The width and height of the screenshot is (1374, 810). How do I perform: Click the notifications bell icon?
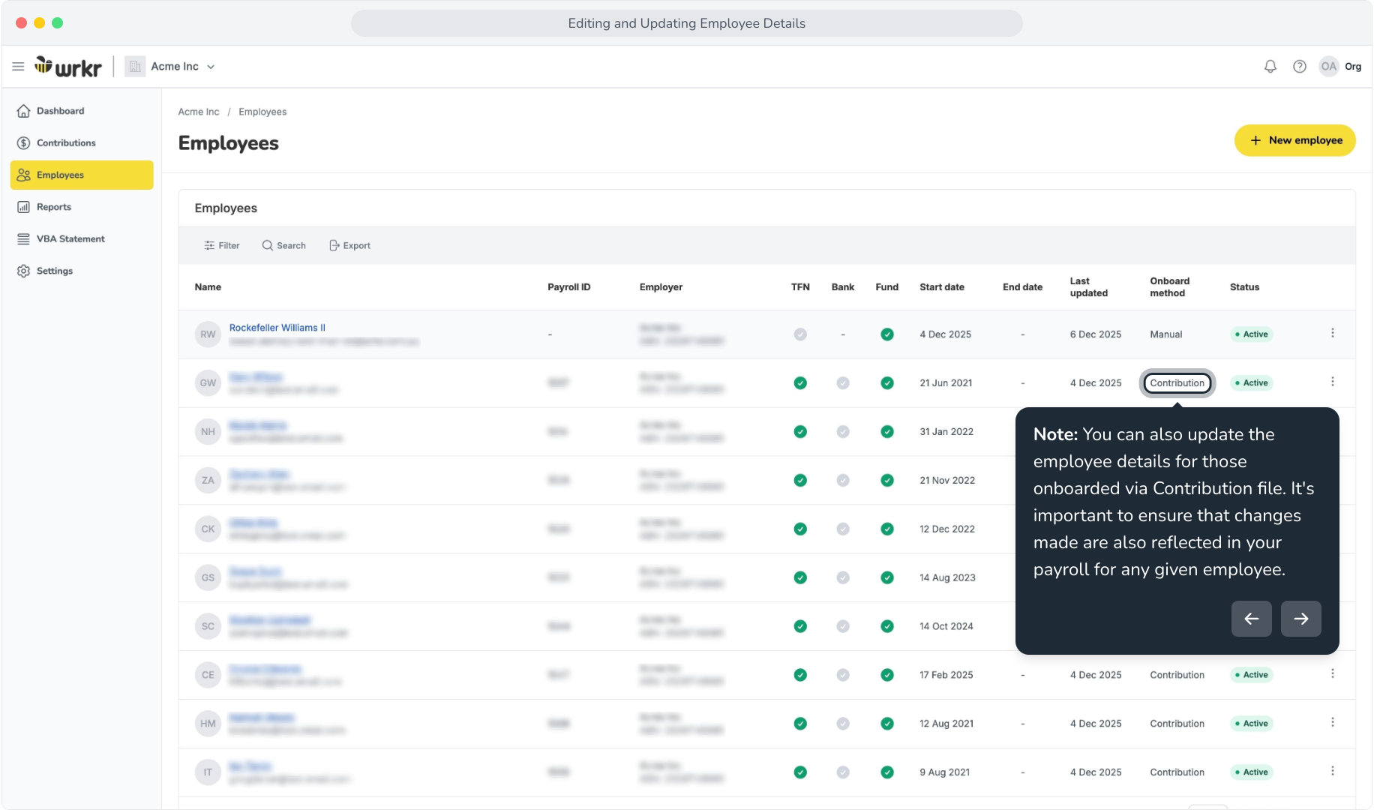[x=1270, y=67]
